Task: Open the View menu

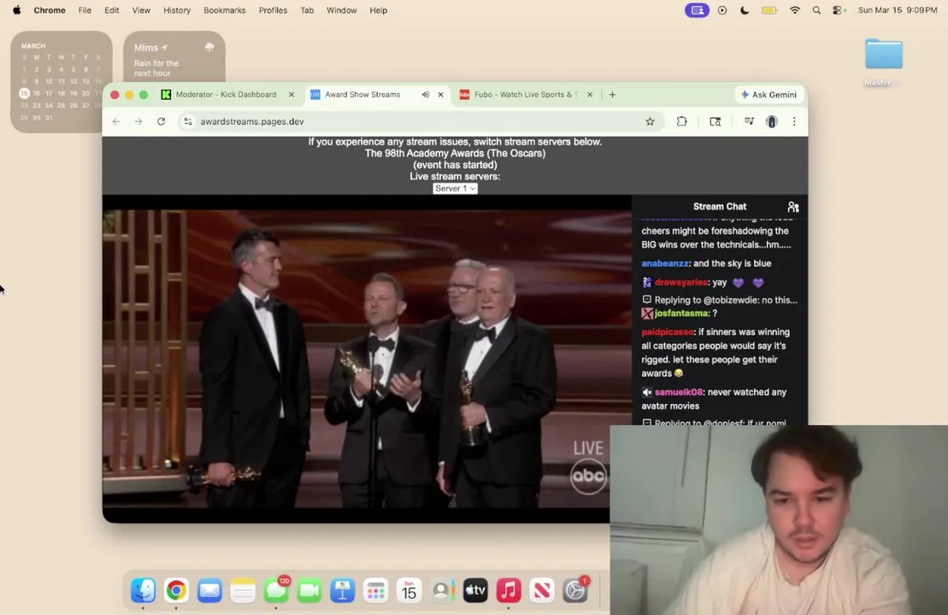Action: (x=142, y=10)
